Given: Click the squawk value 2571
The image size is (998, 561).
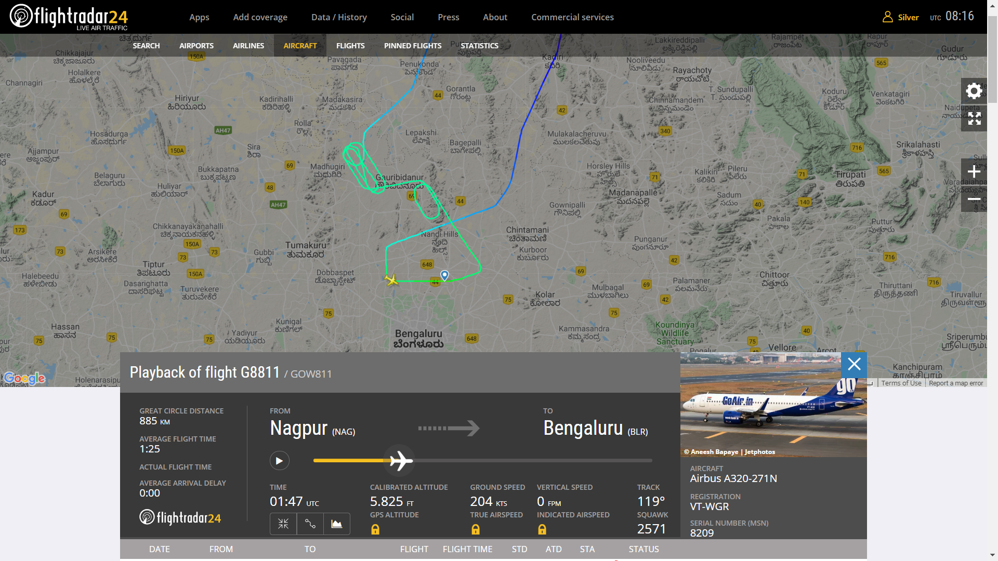Looking at the screenshot, I should (651, 529).
